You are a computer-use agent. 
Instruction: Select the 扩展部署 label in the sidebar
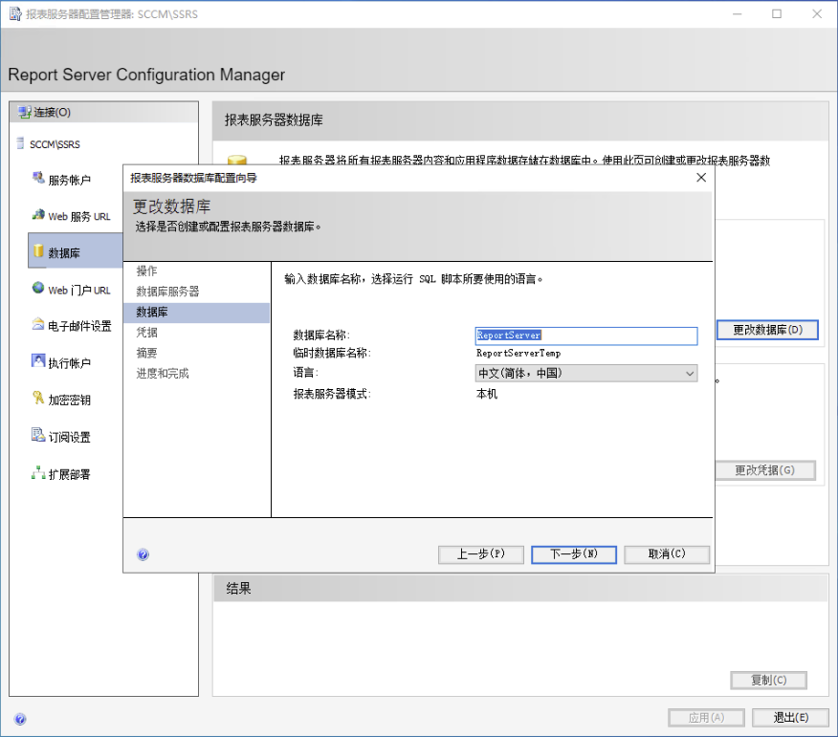click(70, 474)
